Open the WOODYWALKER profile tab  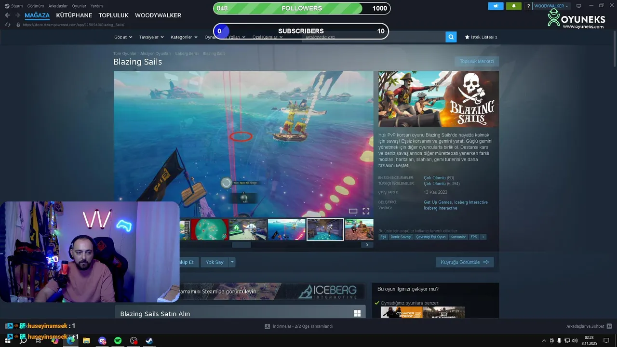pos(158,15)
